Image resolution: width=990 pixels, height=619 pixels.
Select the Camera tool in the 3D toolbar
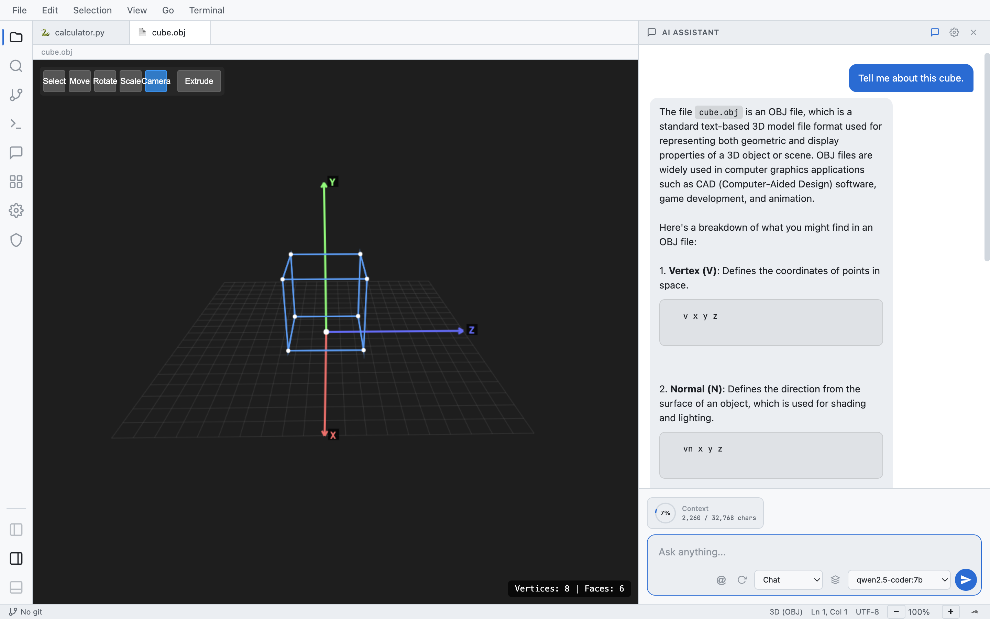156,81
